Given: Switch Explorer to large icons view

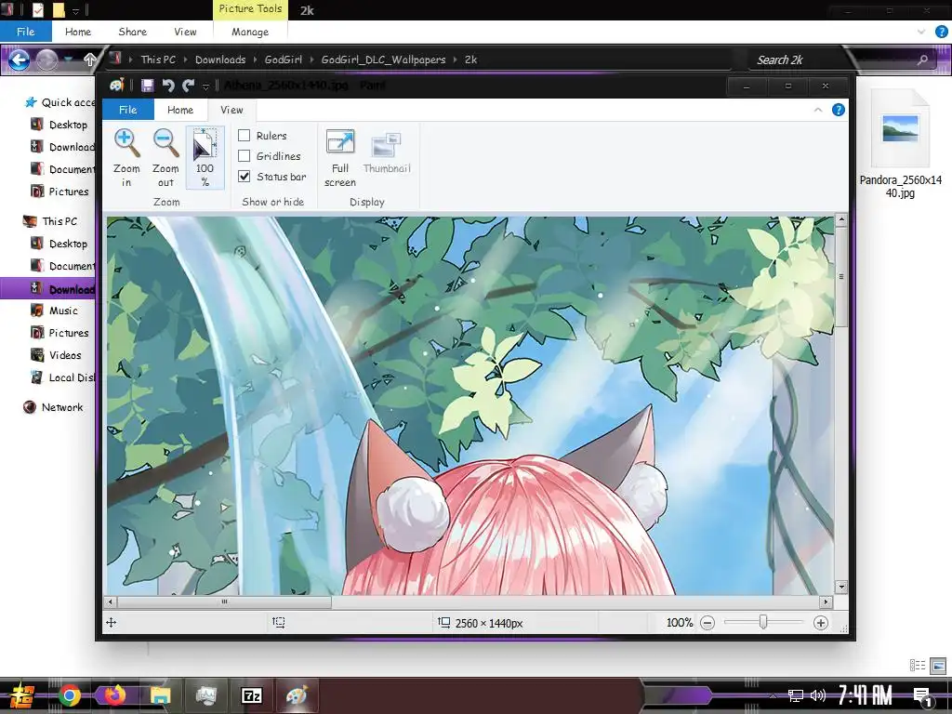Looking at the screenshot, I should 939,666.
